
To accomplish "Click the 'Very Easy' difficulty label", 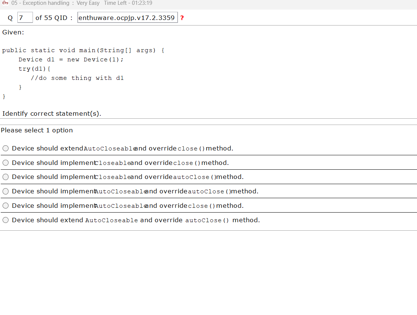I will tap(88, 3).
